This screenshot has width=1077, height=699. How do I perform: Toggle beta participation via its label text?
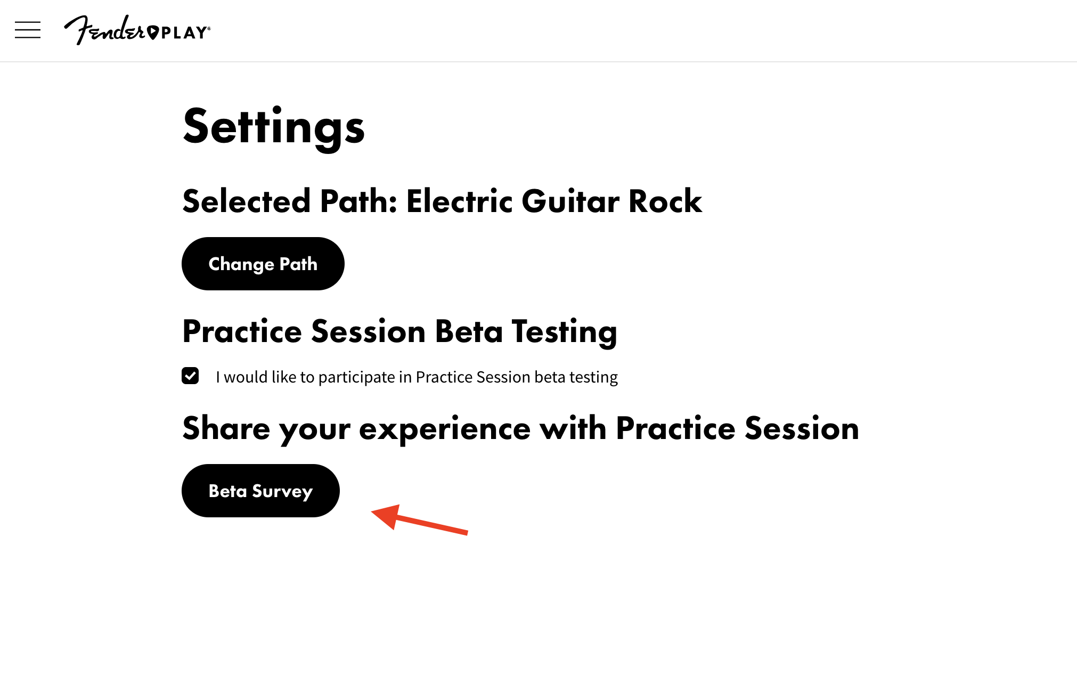tap(417, 377)
